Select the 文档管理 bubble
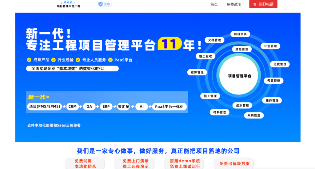Image resolution: width=315 pixels, height=169 pixels. pos(214,40)
